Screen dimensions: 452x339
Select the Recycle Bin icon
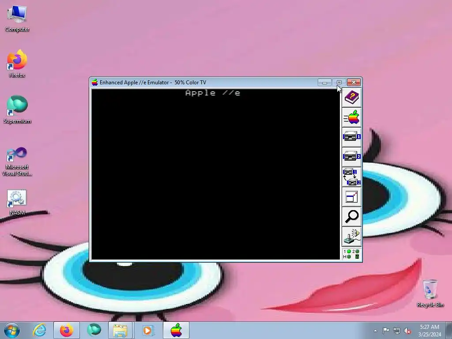[x=430, y=294]
